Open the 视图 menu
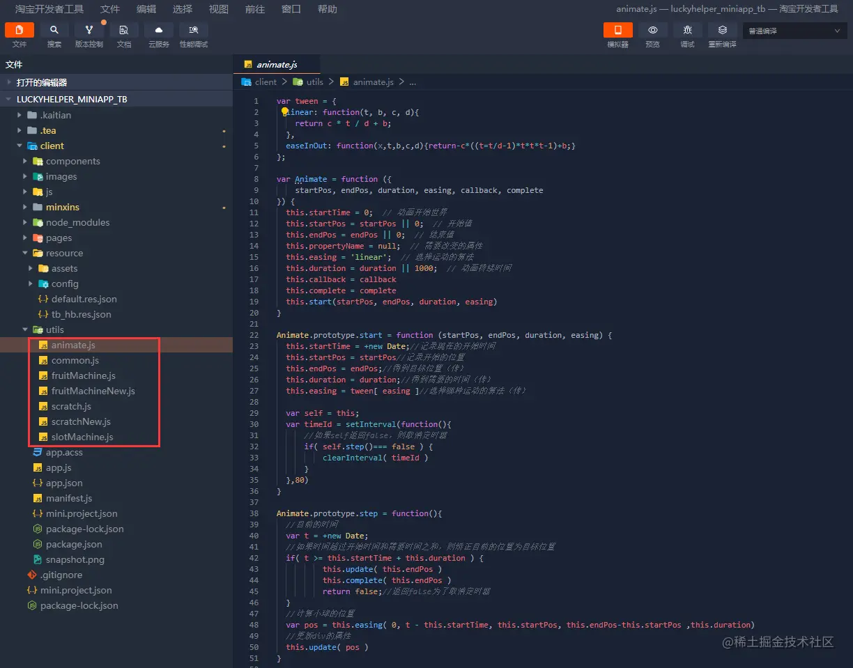 219,9
